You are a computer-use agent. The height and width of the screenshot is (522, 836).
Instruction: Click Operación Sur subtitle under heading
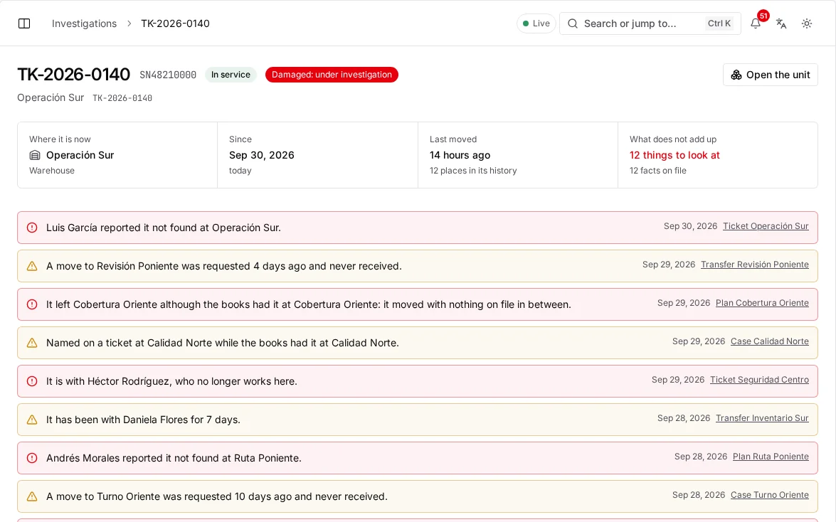(51, 97)
